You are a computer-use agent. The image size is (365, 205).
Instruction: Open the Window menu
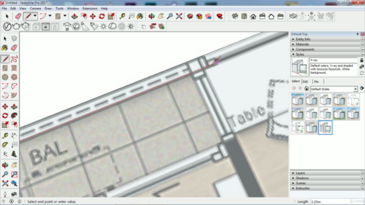73,9
